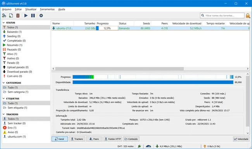This screenshot has height=149, width=252.
Task: Click the pause toolbar button
Action: [x=33, y=15]
